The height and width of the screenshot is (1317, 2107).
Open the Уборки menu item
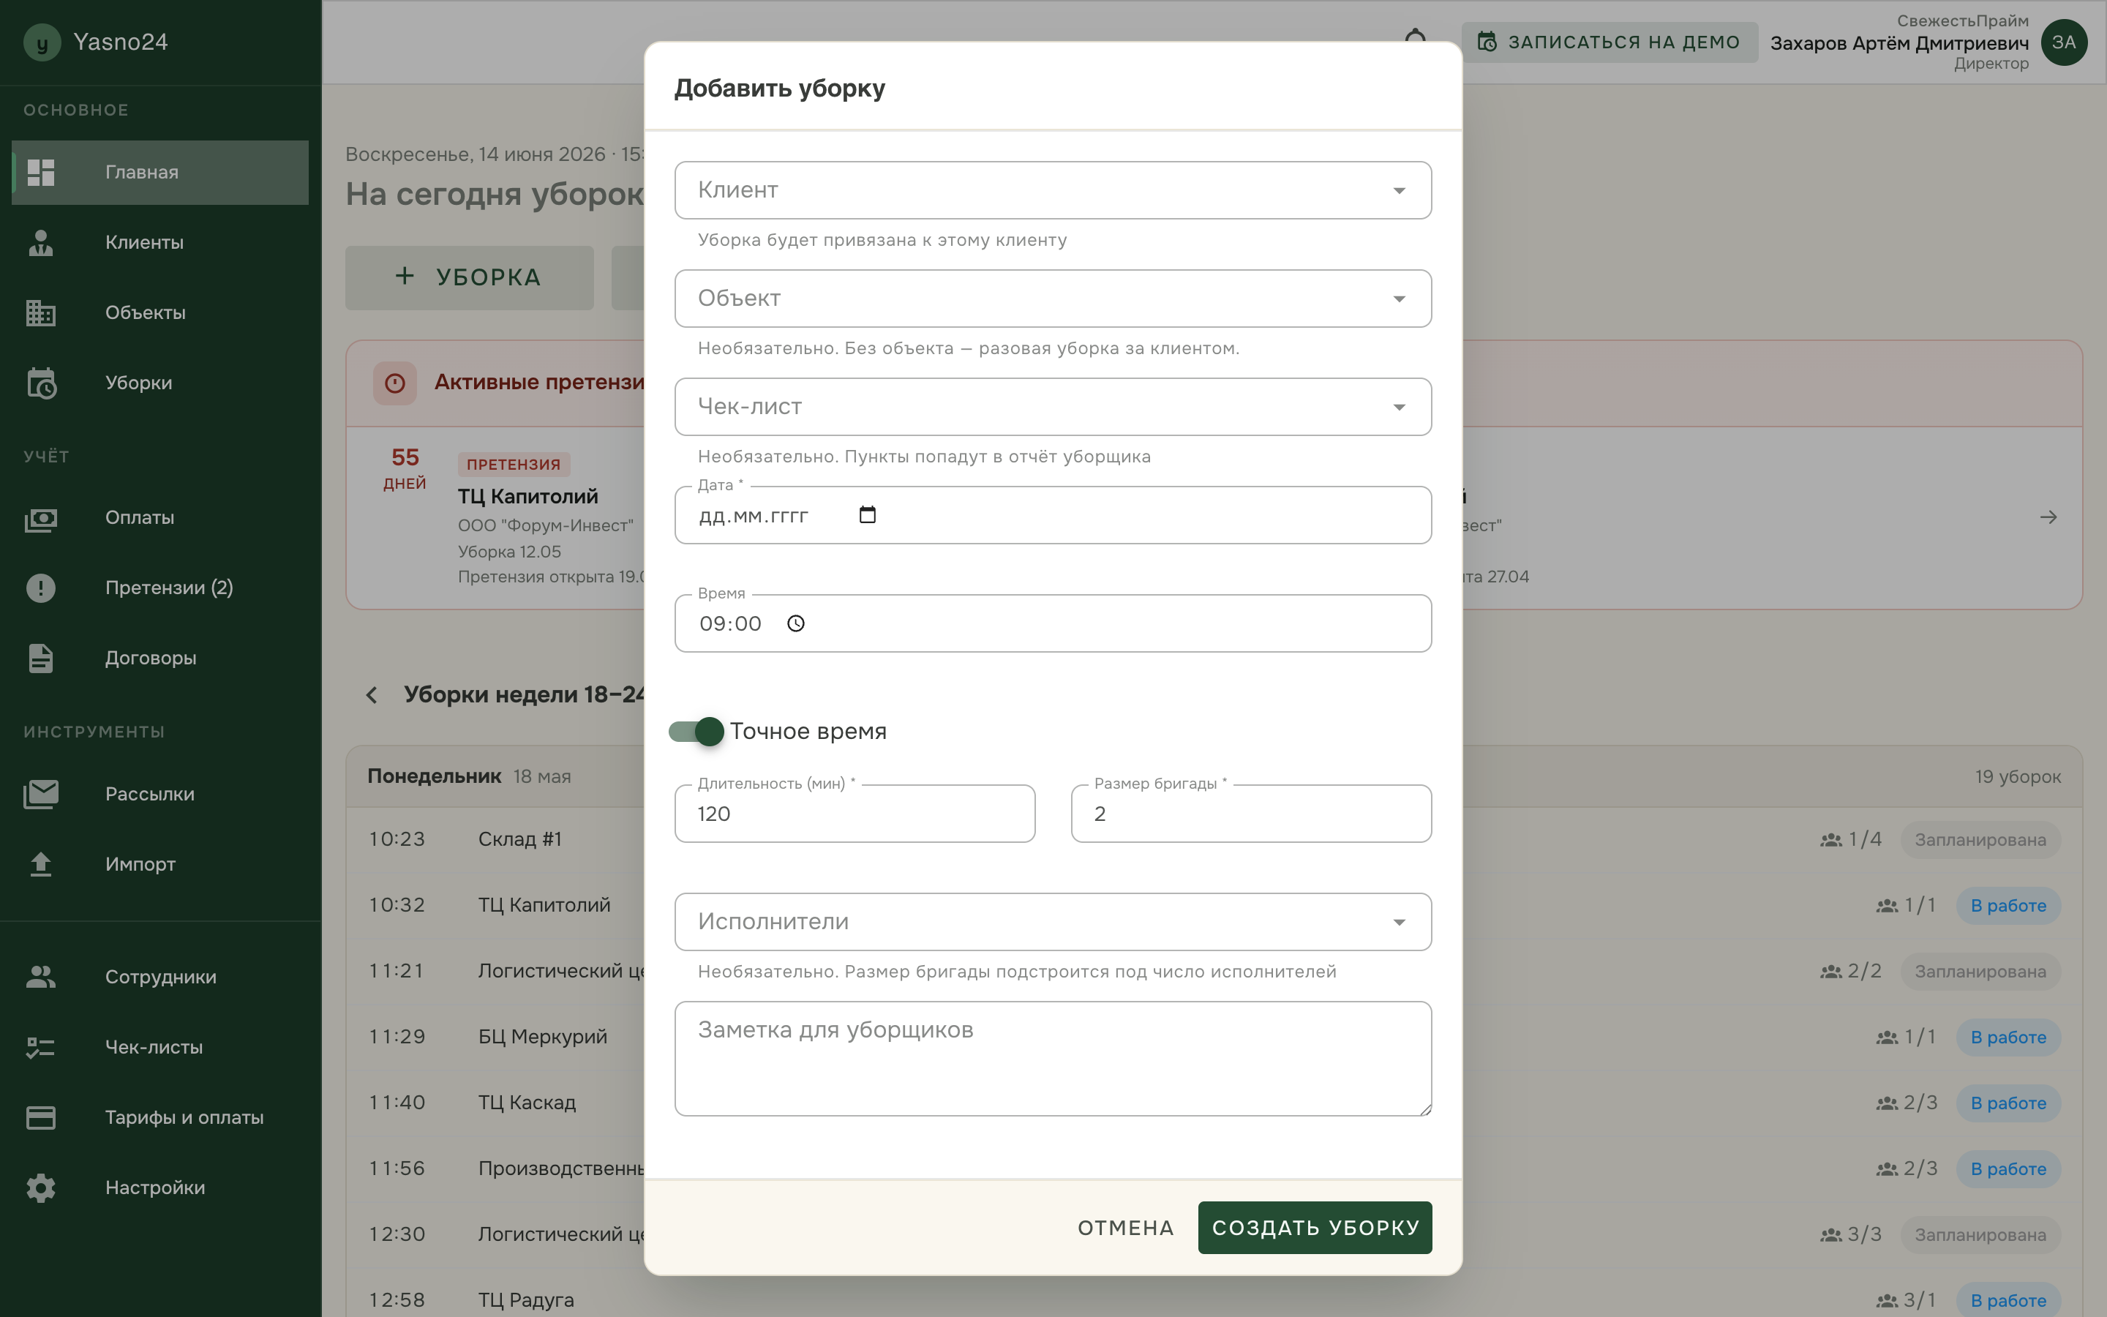(x=160, y=383)
